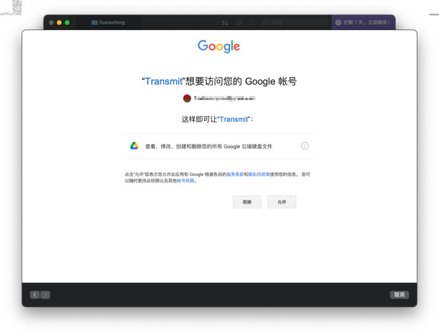439x336 pixels.
Task: Show details via the permission info icon
Action: point(304,146)
